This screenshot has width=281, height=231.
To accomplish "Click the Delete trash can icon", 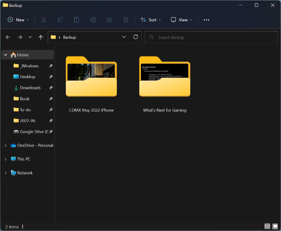I will point(126,20).
